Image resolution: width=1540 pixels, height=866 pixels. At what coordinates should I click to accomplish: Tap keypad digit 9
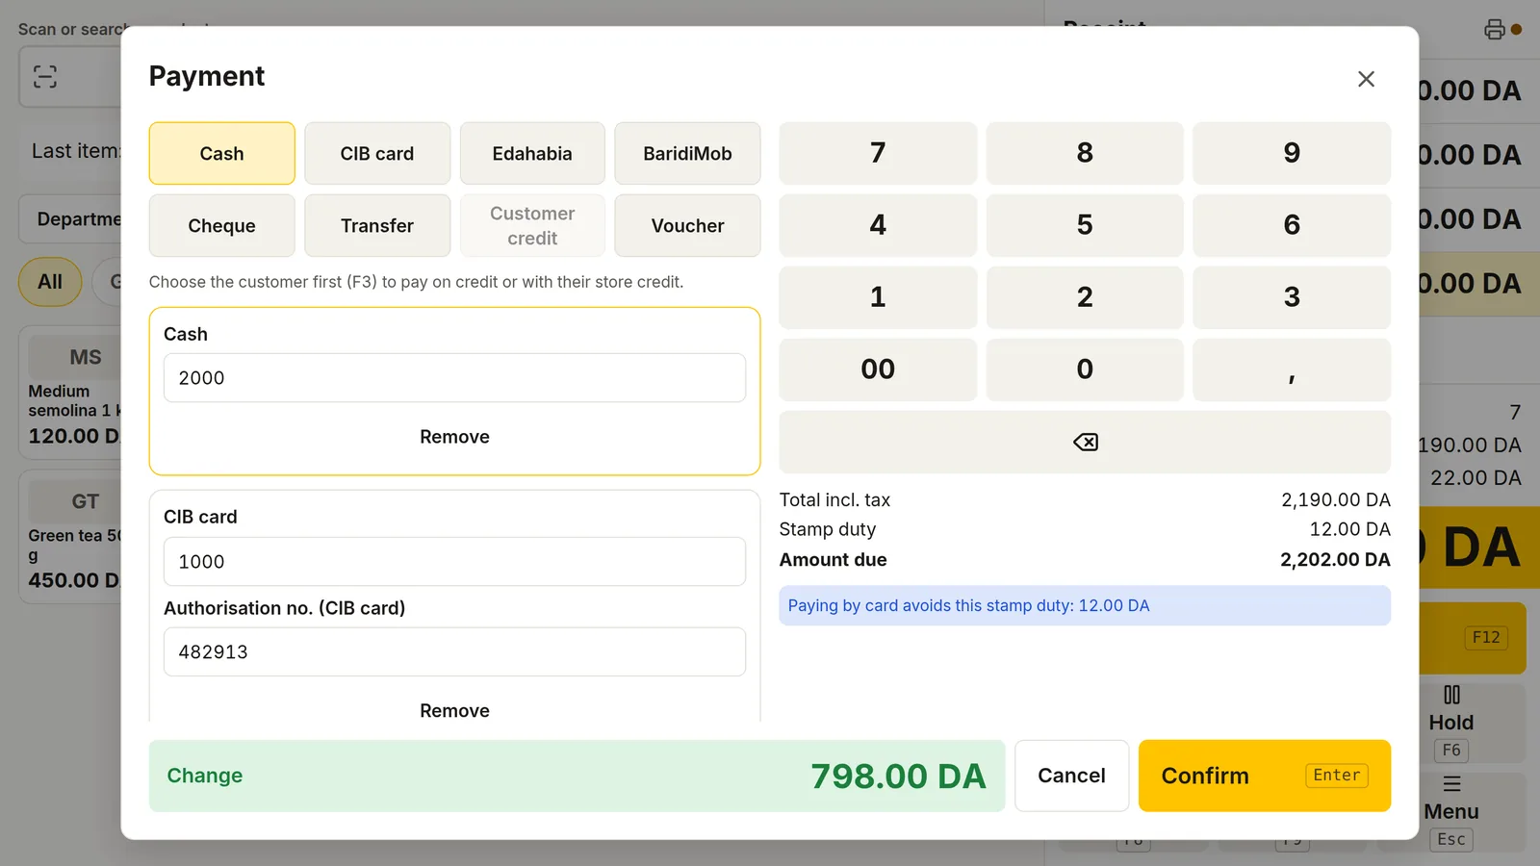(x=1292, y=153)
